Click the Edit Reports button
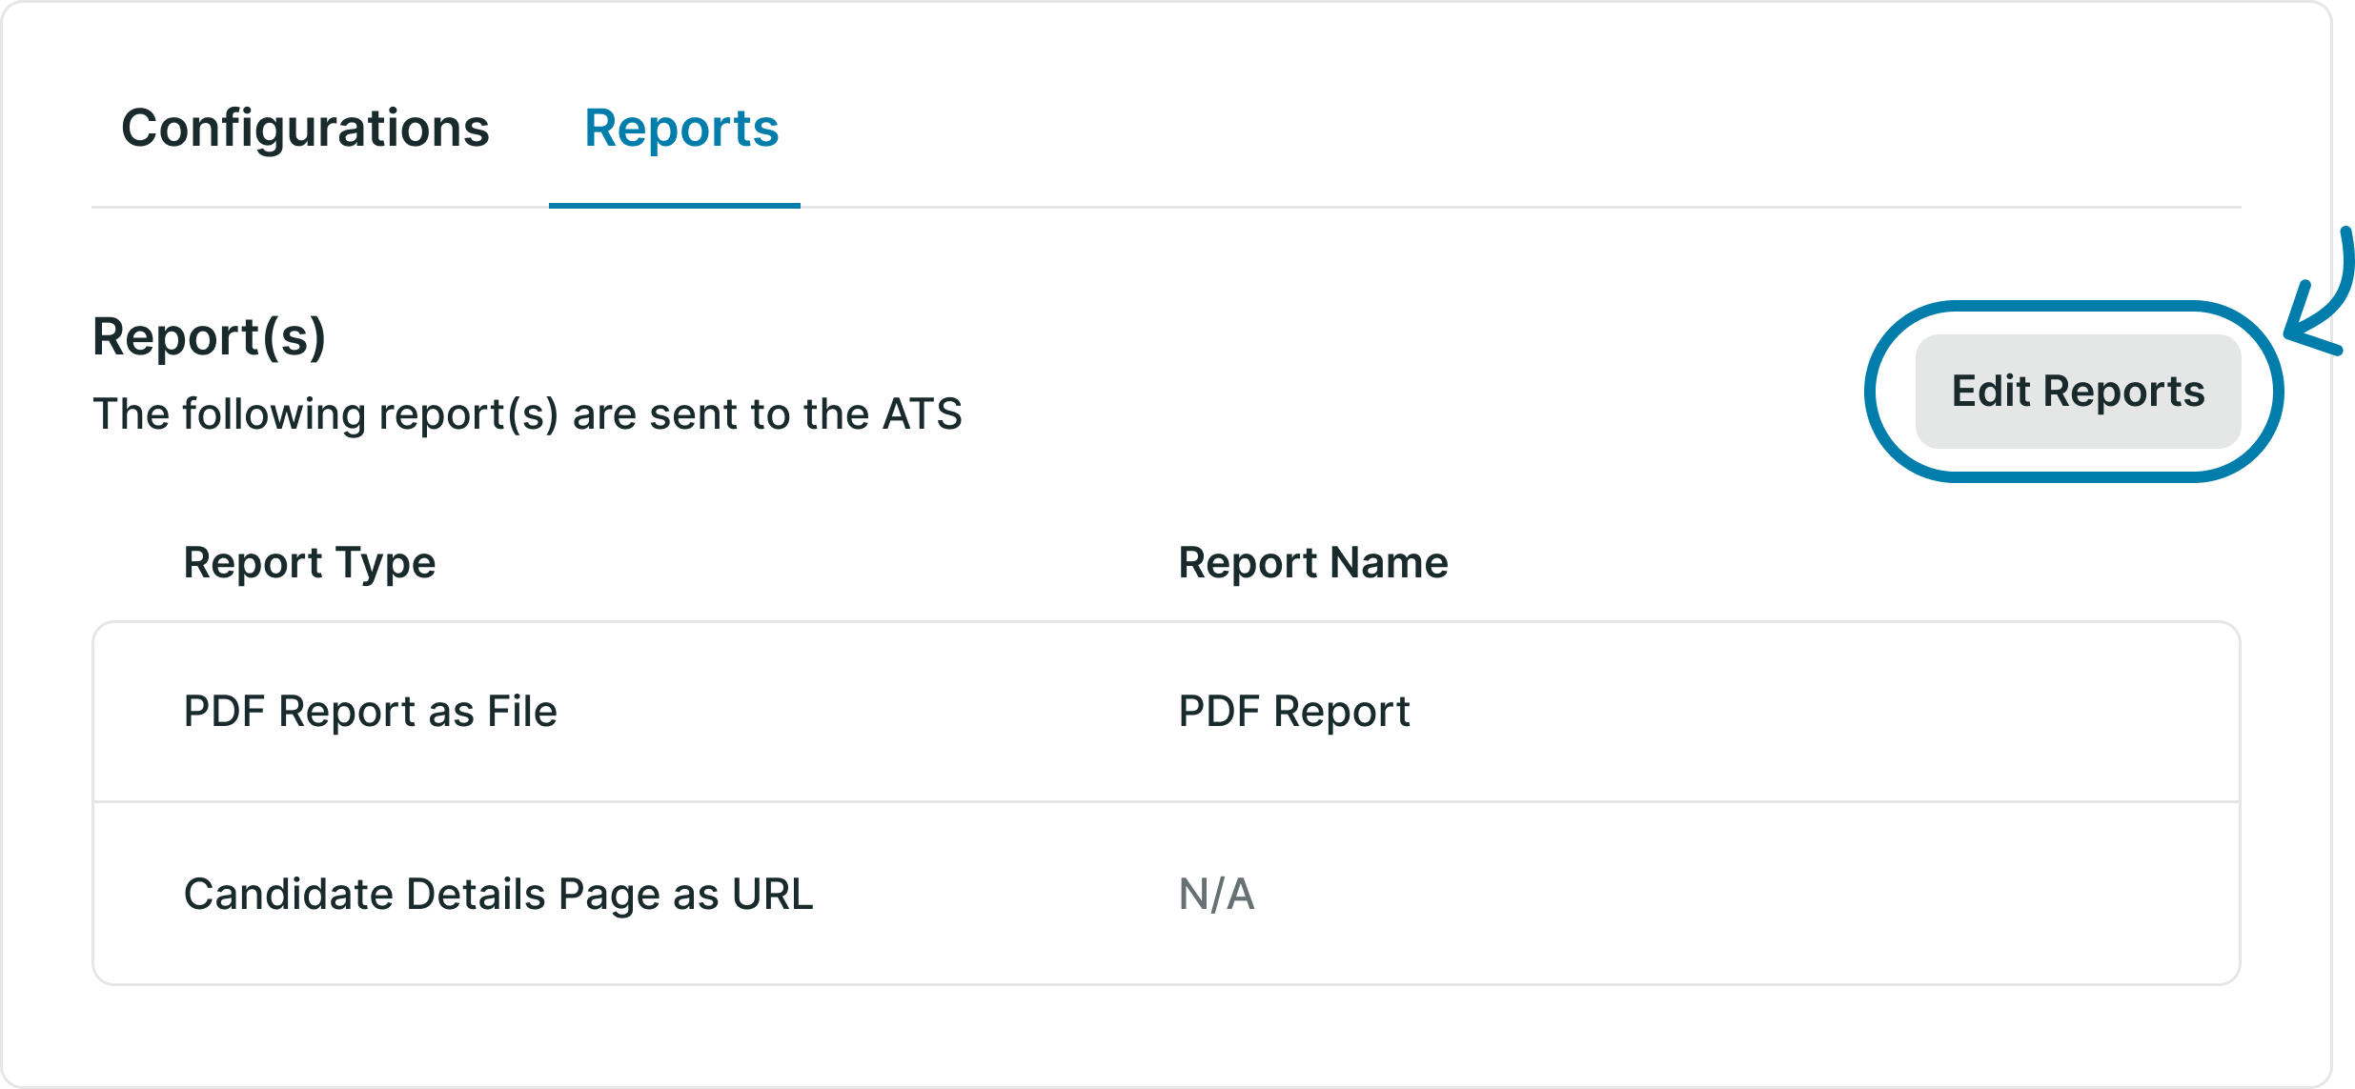Viewport: 2355px width, 1089px height. click(x=2078, y=392)
